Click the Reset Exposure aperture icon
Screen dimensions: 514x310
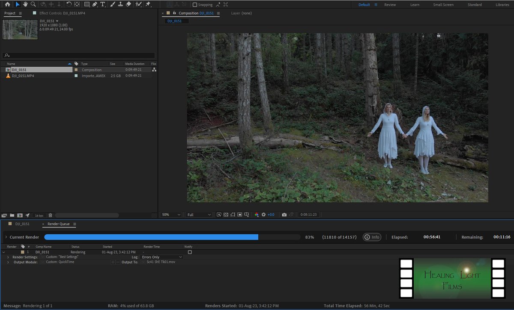click(x=264, y=215)
